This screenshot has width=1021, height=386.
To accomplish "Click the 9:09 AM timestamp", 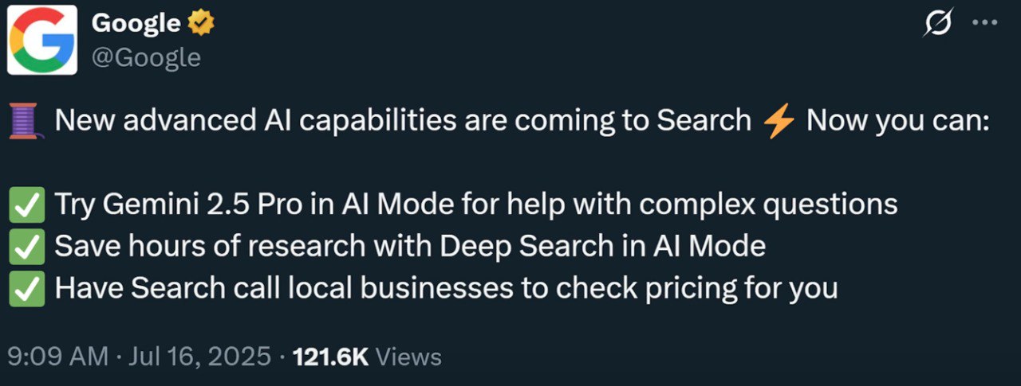I will point(57,357).
